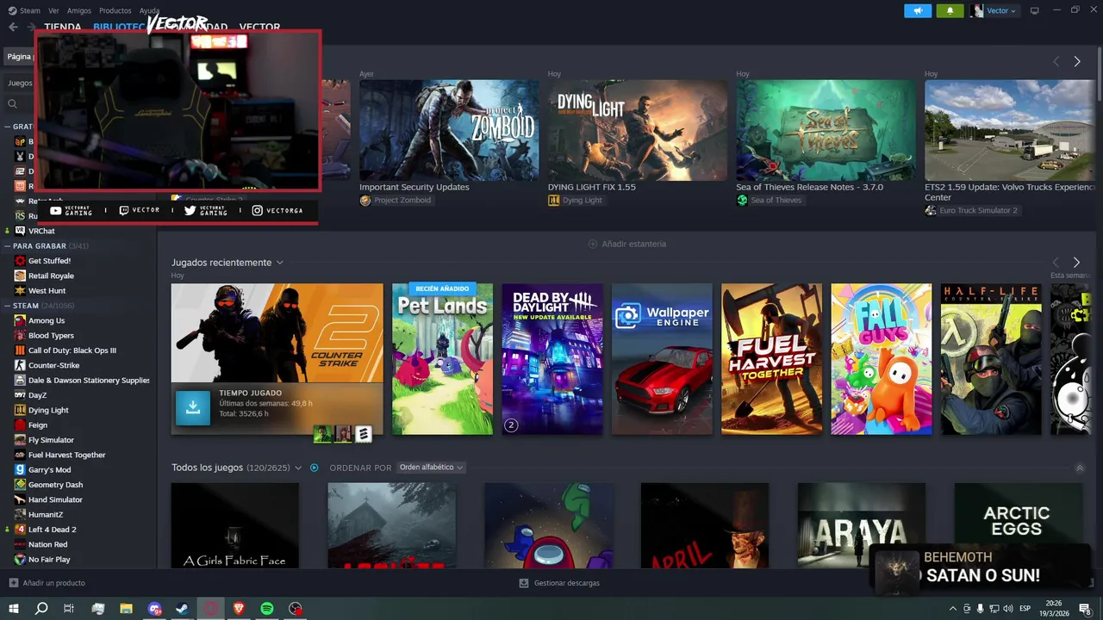The height and width of the screenshot is (620, 1103).
Task: Click Añadir estantería
Action: pyautogui.click(x=634, y=244)
